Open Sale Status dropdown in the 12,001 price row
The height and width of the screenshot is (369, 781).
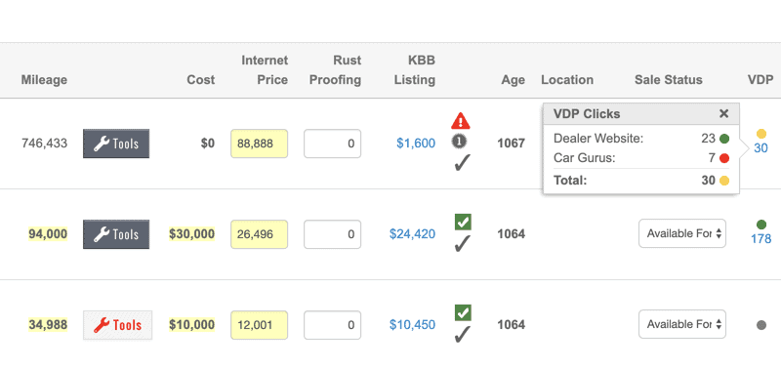(682, 324)
